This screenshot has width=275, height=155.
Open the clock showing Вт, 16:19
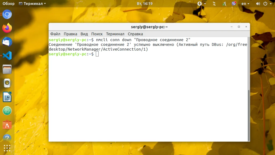tap(145, 3)
